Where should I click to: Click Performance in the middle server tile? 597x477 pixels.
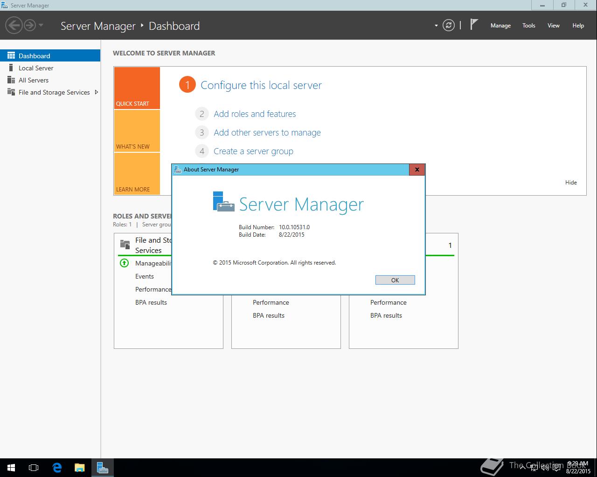pos(271,302)
